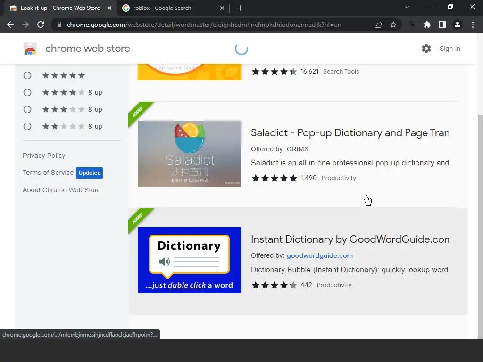Click the Offered by: CRIMX text
483x362 pixels.
pos(280,149)
